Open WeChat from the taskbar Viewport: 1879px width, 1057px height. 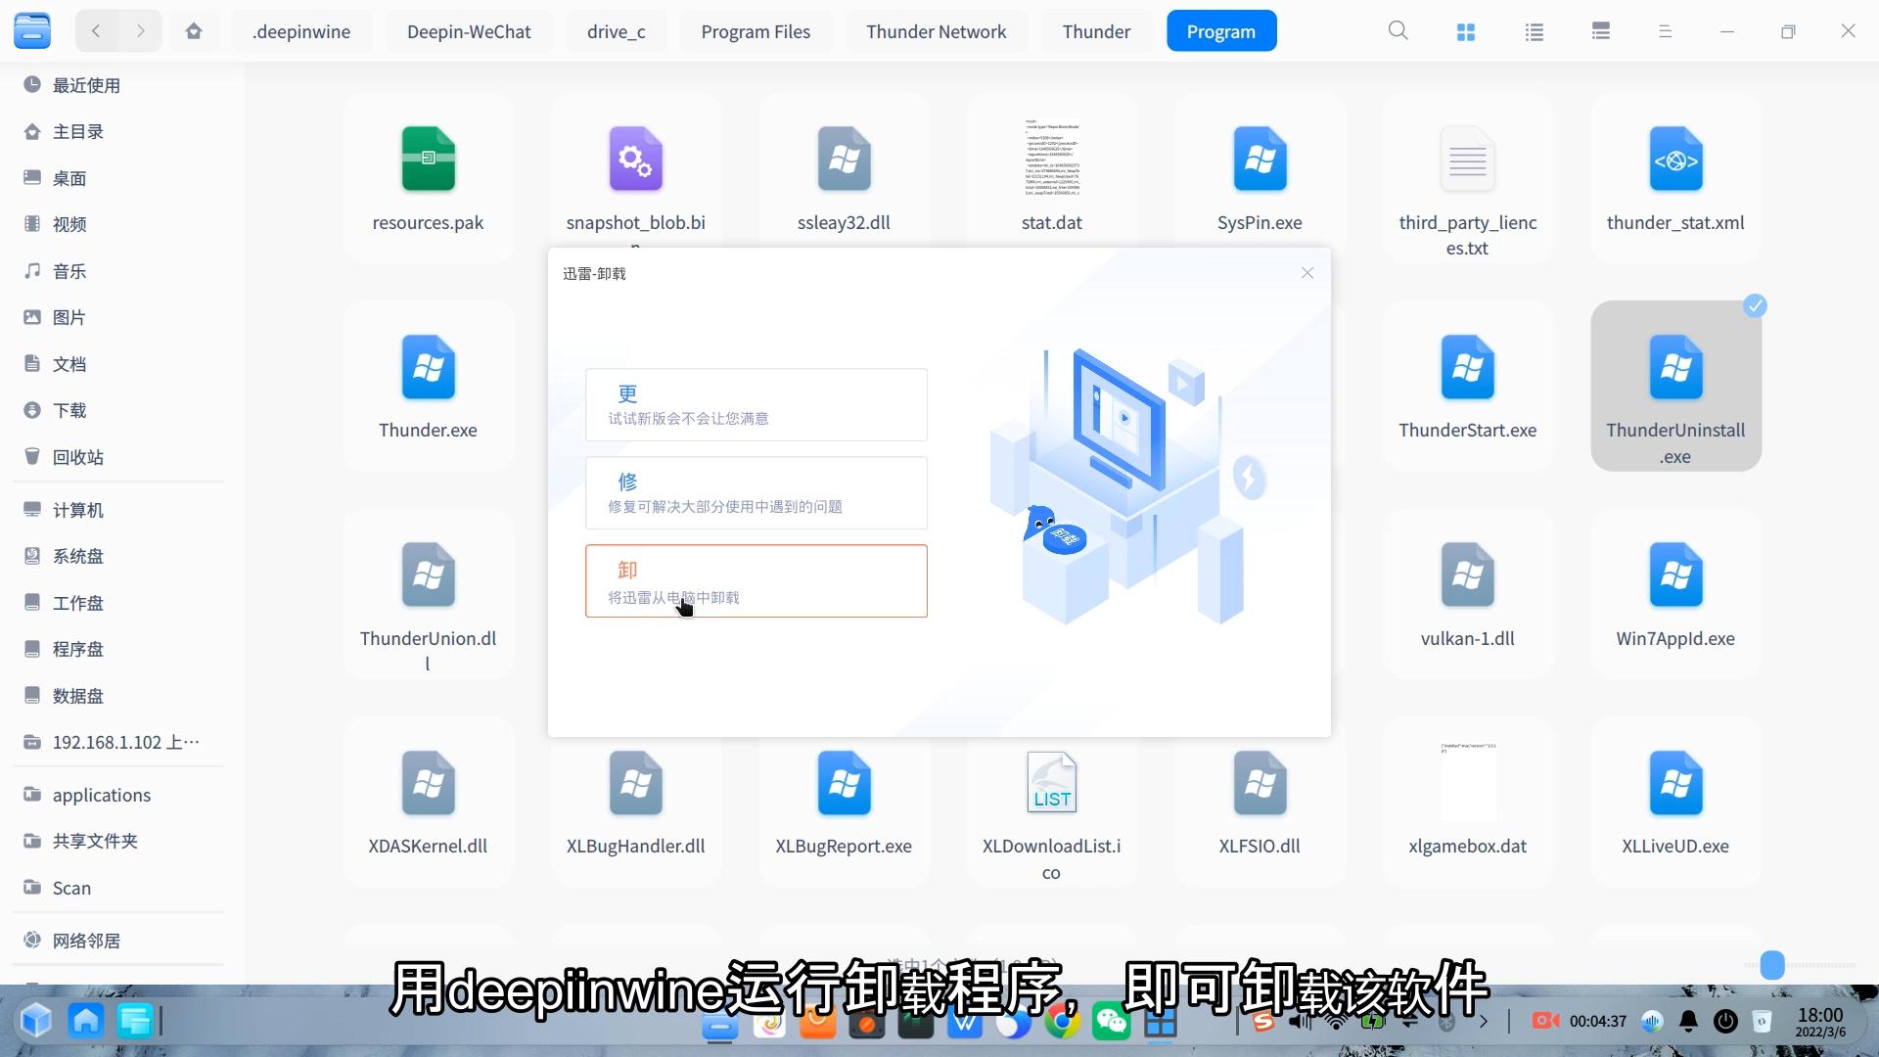tap(1111, 1021)
